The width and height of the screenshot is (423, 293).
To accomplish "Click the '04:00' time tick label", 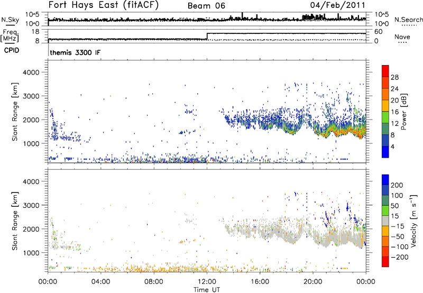I will pos(100,282).
